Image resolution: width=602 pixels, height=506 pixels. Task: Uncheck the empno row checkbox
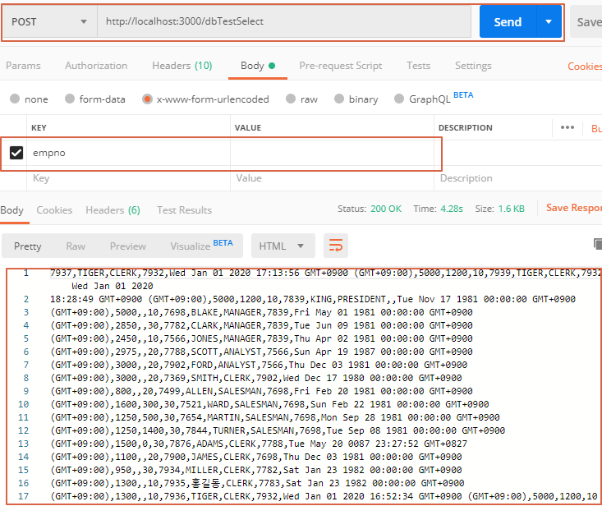tap(16, 153)
